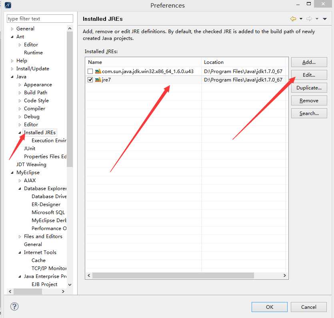
Task: Click the Search... button
Action: 309,113
